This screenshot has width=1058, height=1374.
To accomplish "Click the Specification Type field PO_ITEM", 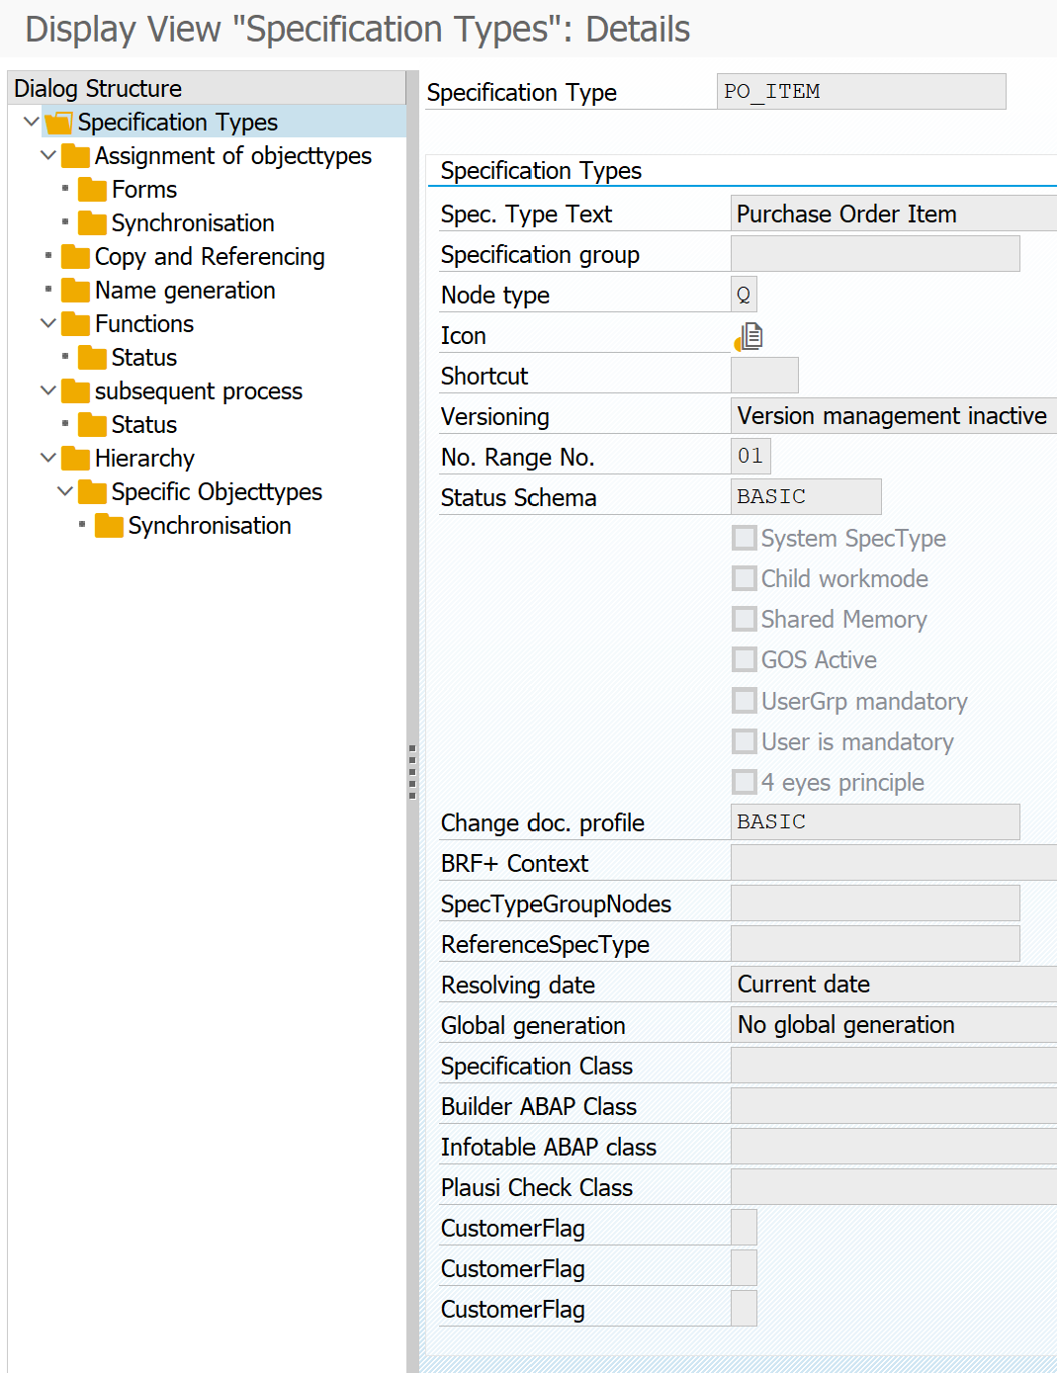I will [x=860, y=92].
